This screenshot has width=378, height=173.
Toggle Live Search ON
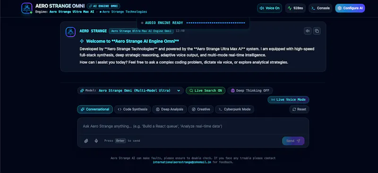(x=206, y=91)
